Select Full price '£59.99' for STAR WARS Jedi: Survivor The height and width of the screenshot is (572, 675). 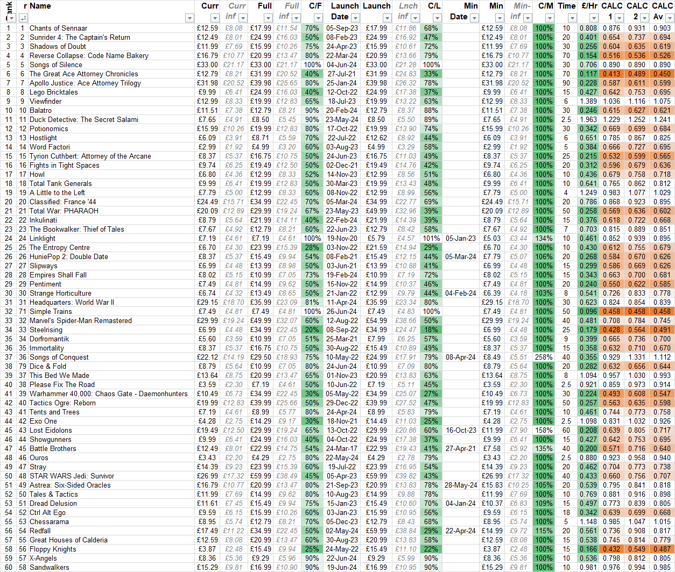pyautogui.click(x=261, y=476)
